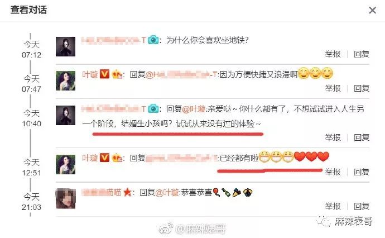Reply to the 07:47 comment via 回复
Screen dimensions: 385x238
362,88
